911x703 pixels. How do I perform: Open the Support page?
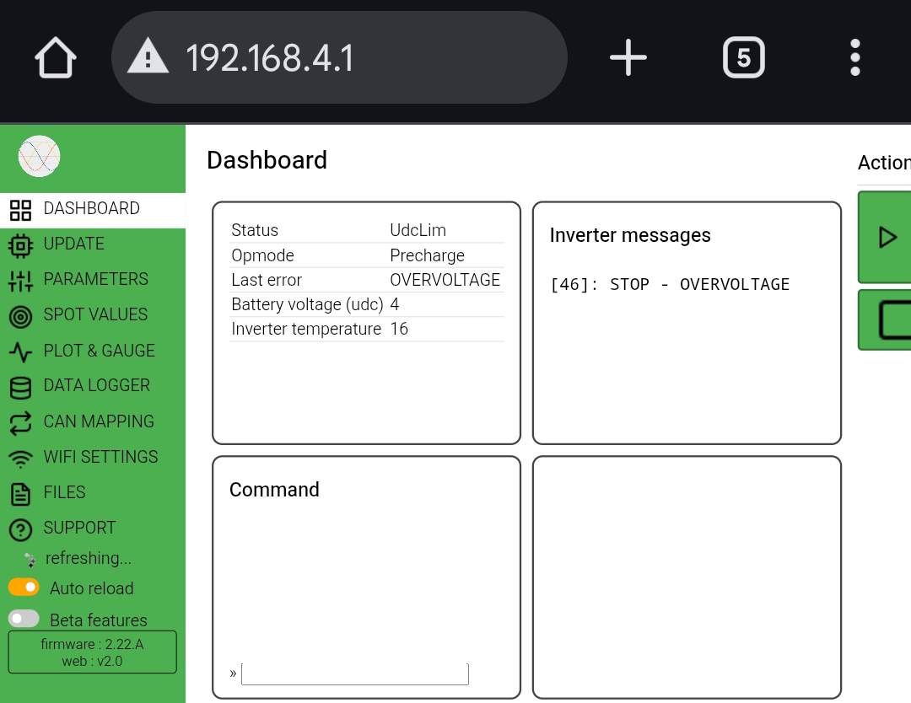(78, 528)
